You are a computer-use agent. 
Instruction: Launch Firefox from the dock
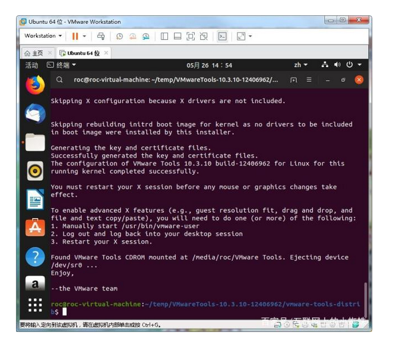click(x=35, y=85)
